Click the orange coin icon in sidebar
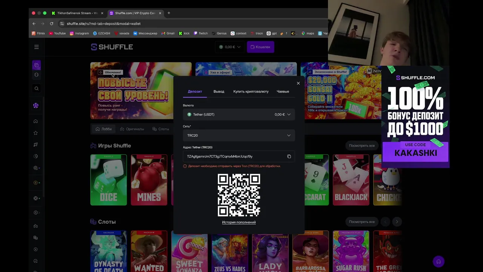 pyautogui.click(x=35, y=183)
